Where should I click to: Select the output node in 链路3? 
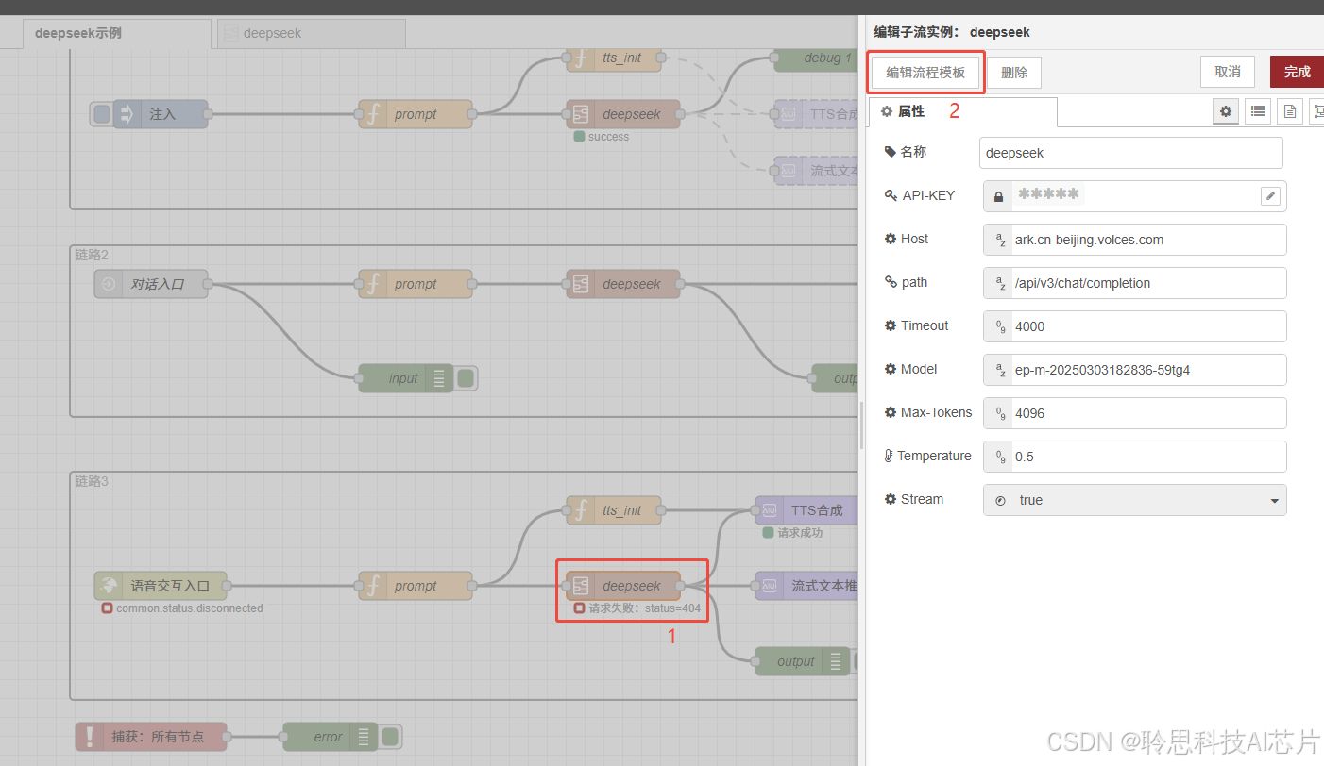pos(803,661)
